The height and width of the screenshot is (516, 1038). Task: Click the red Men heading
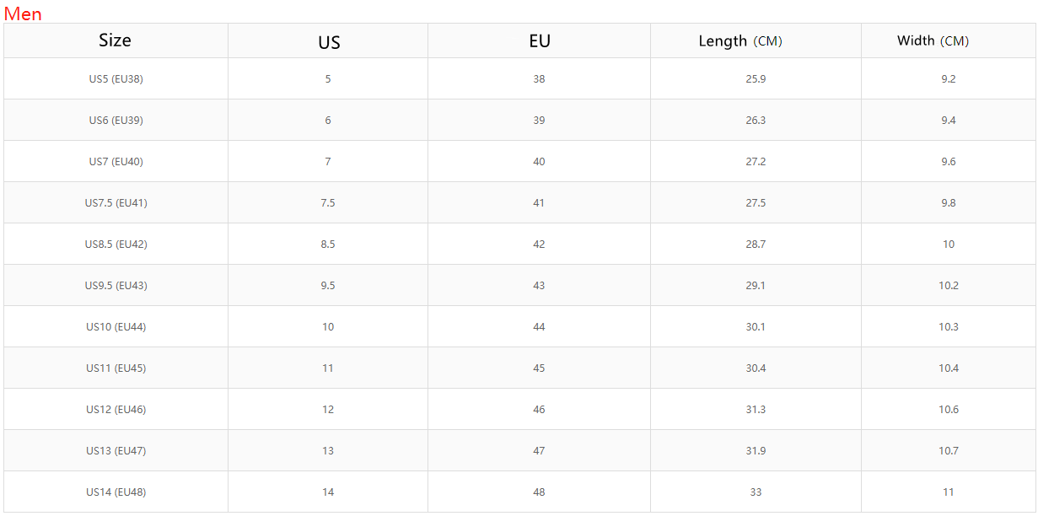point(23,13)
